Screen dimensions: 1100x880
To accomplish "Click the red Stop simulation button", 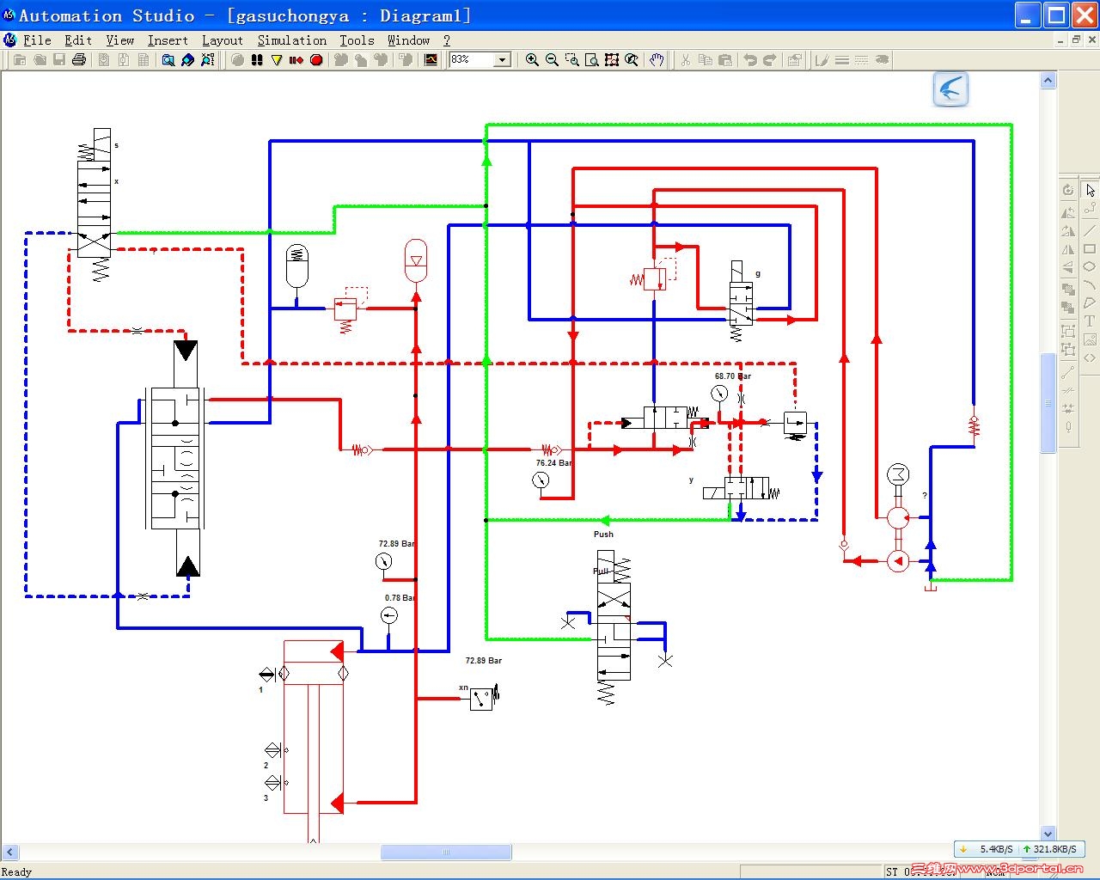I will pyautogui.click(x=316, y=59).
